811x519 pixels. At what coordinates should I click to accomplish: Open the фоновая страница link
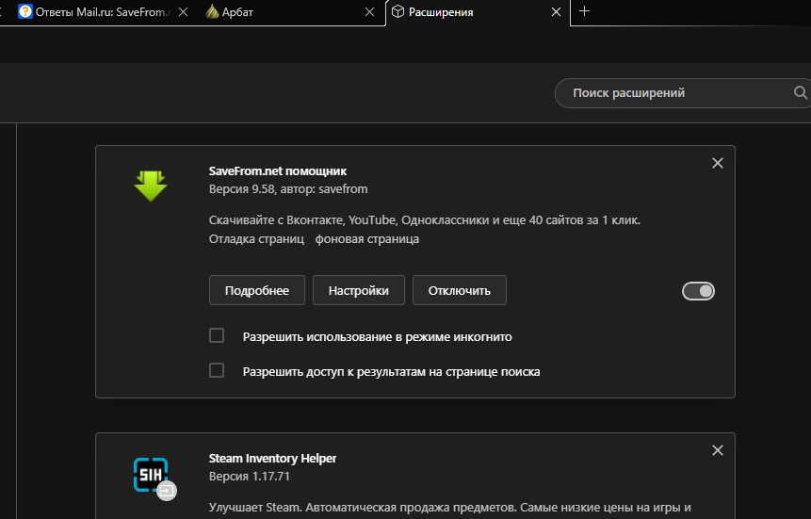(366, 239)
